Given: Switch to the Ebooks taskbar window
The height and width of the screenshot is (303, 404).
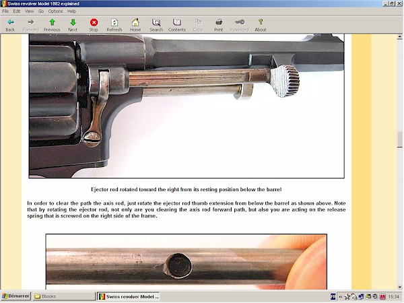Looking at the screenshot, I should pos(64,296).
